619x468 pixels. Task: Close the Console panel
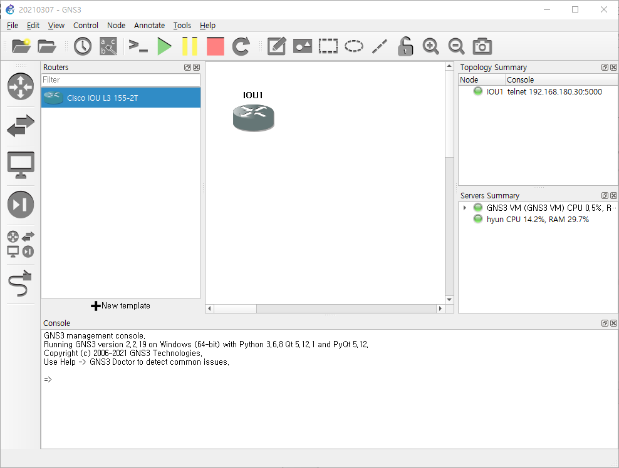pyautogui.click(x=613, y=323)
